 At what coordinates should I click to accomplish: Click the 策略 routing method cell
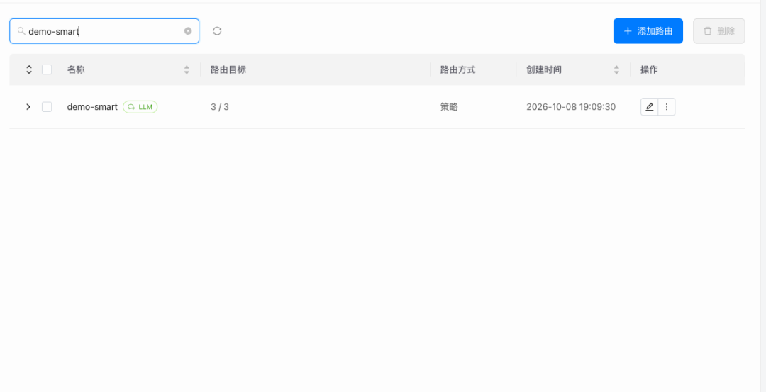450,107
